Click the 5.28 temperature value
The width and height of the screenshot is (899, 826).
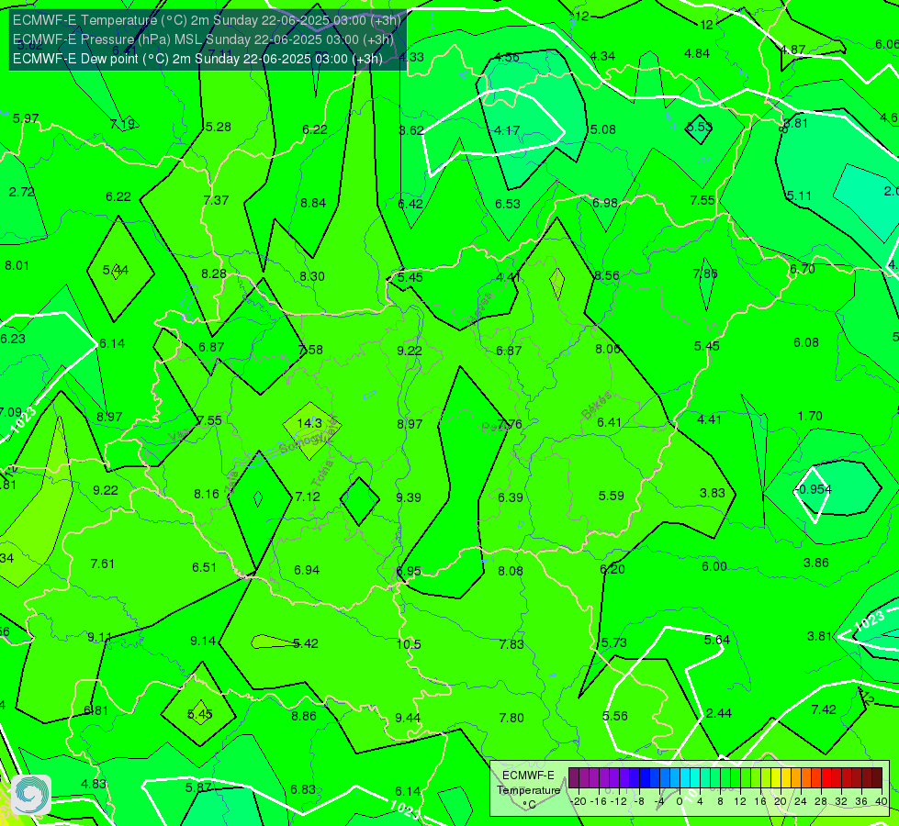coord(219,127)
